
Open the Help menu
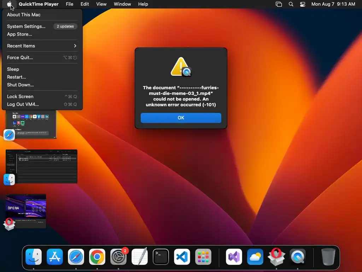tap(143, 4)
